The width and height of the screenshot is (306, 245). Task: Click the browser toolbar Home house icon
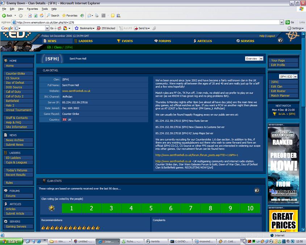(x=42, y=16)
